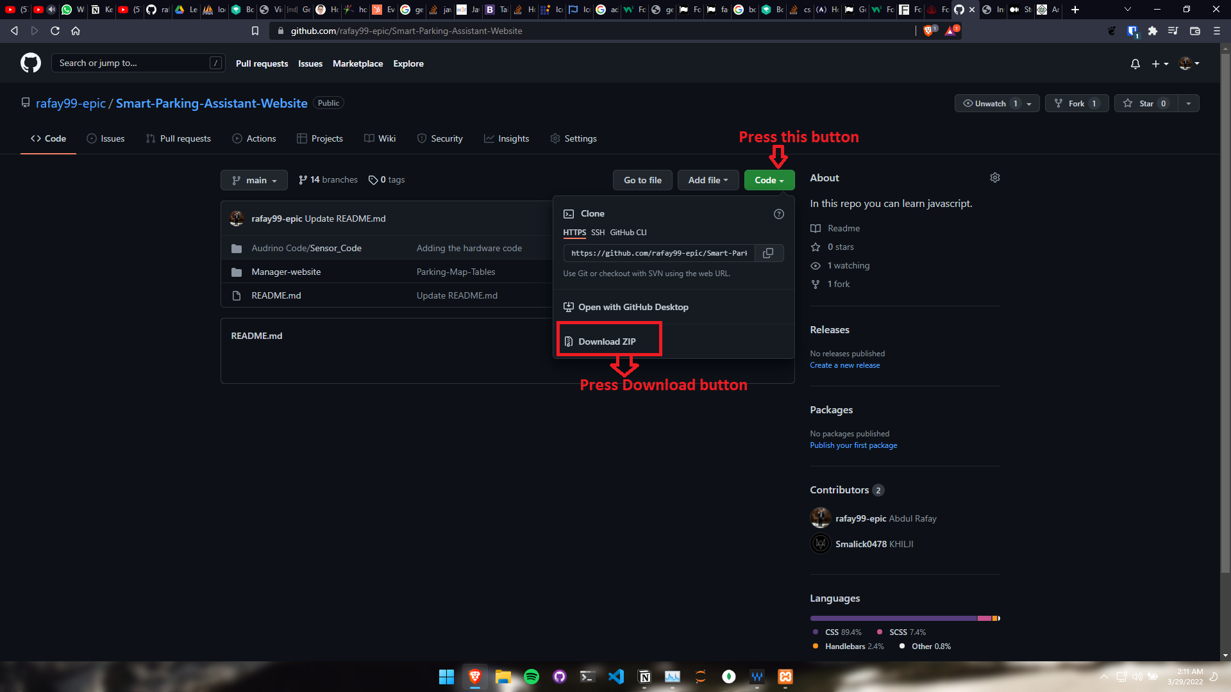Click the rafay99-epic commit author avatar
1231x692 pixels.
coord(237,218)
